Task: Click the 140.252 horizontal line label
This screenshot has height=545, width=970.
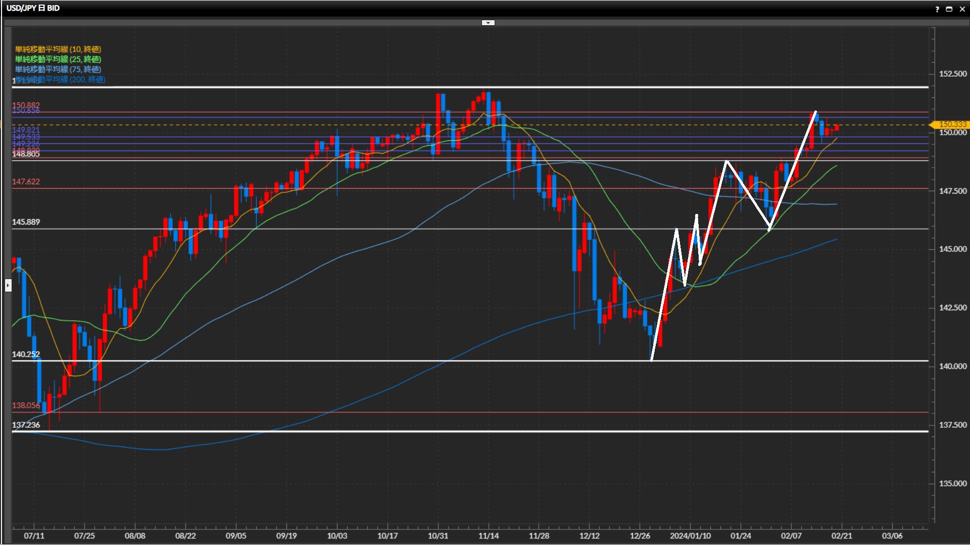Action: (x=26, y=354)
